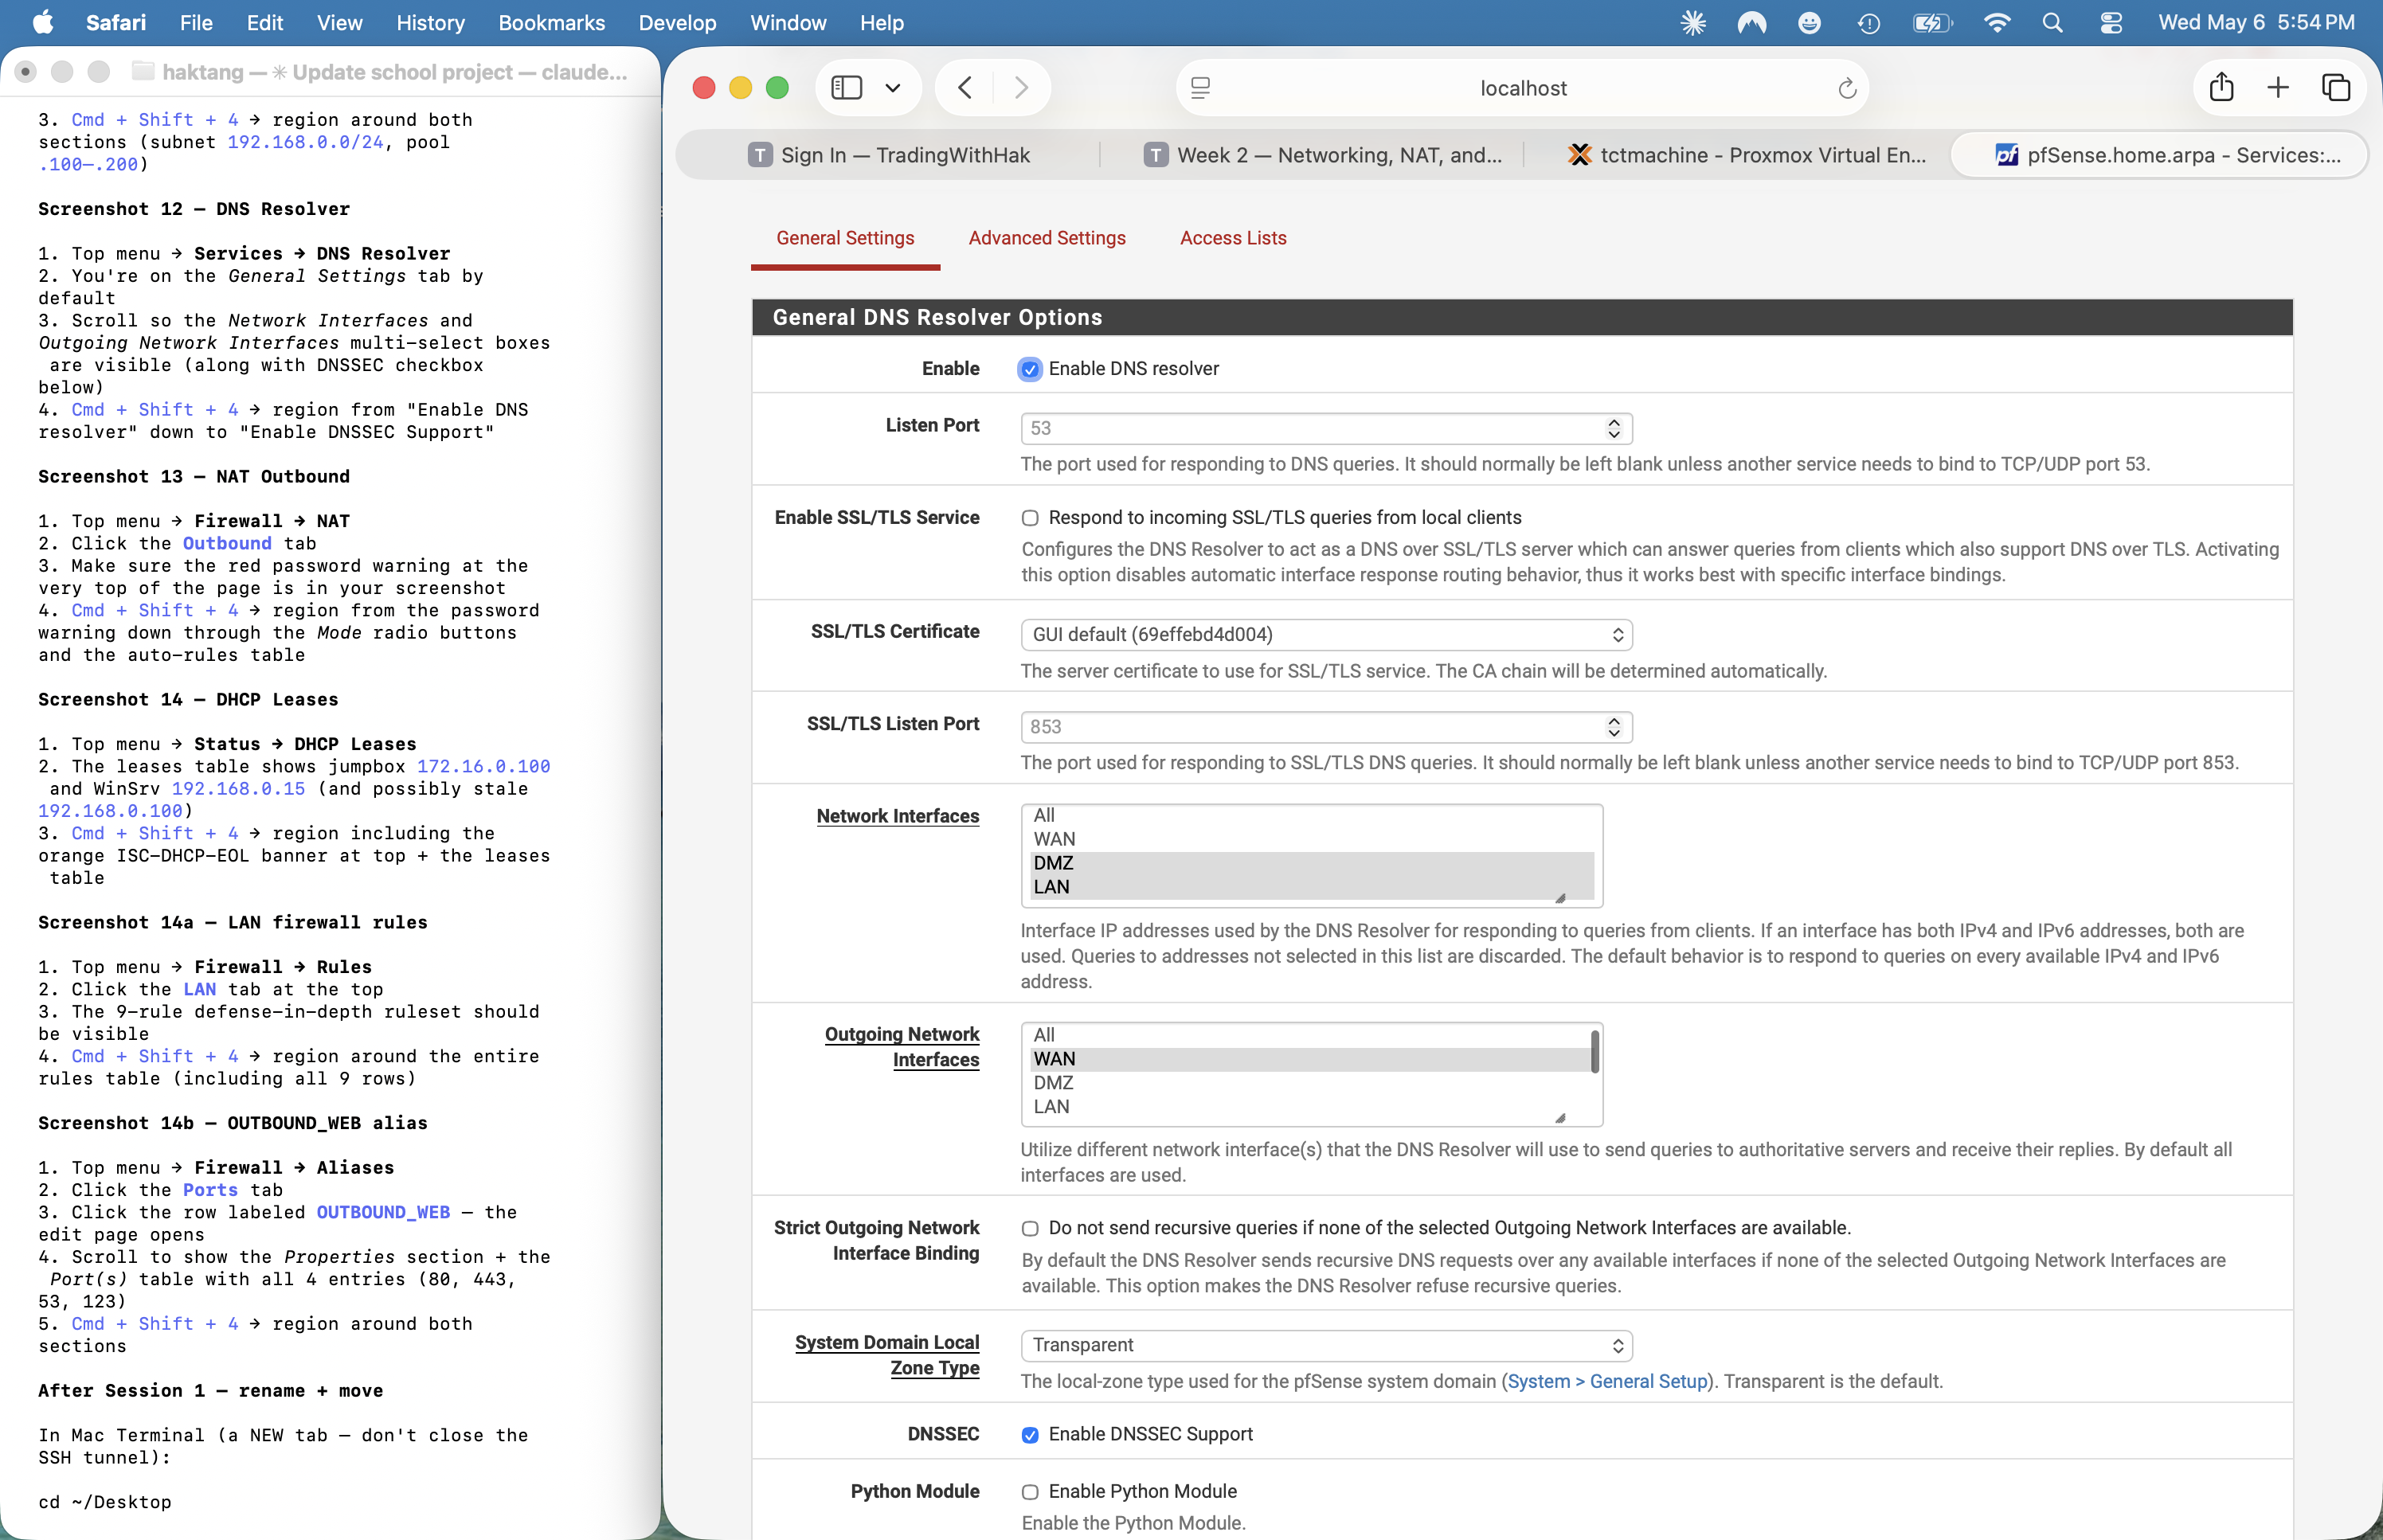This screenshot has width=2383, height=1540.
Task: Click Listen Port stepper arrows
Action: click(x=1613, y=428)
